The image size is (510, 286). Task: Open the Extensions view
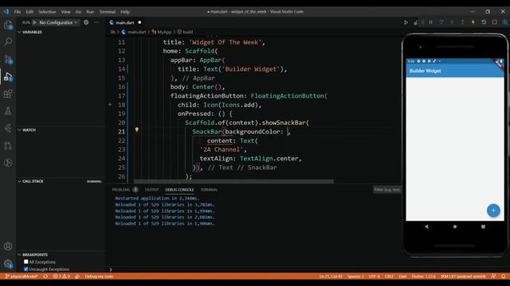(8, 94)
